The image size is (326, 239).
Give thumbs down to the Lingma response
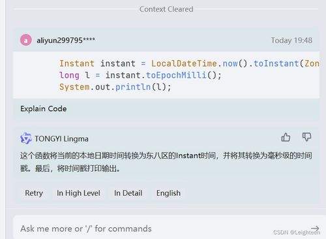(306, 137)
